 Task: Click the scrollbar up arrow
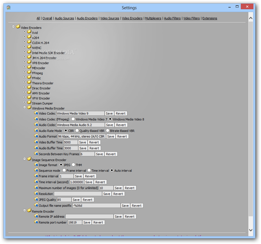pyautogui.click(x=251, y=18)
